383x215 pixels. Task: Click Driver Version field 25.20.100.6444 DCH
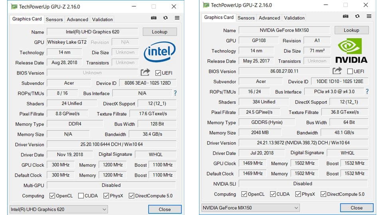[111, 144]
